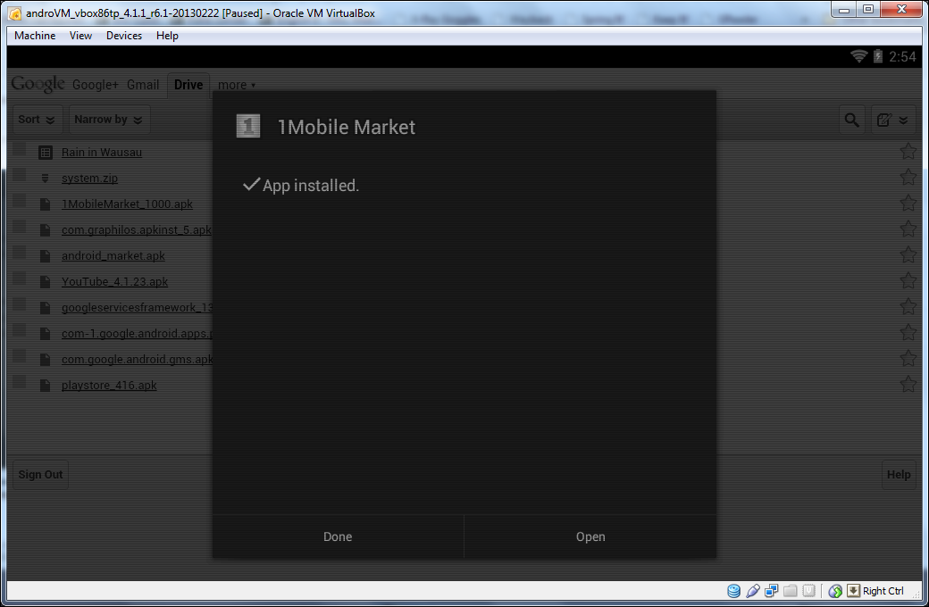Check the playstore_416.apk checkbox
Image resolution: width=929 pixels, height=607 pixels.
pyautogui.click(x=19, y=382)
